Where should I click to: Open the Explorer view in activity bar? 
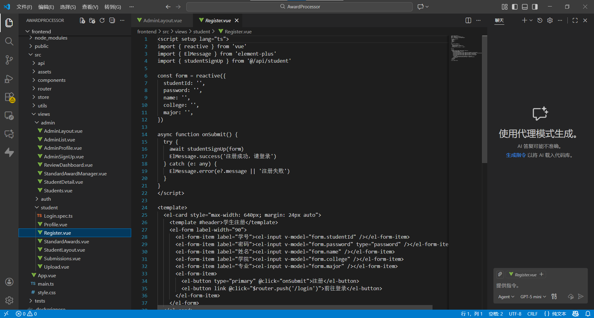pos(9,23)
